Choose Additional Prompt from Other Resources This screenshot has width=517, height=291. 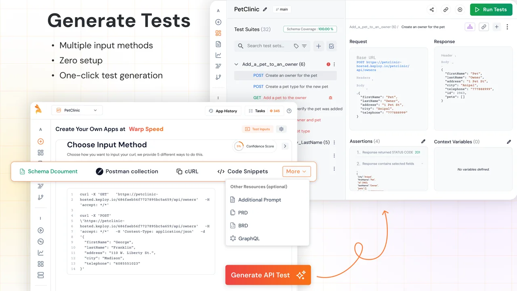255,200
